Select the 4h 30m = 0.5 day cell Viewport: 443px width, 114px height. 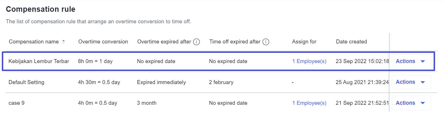99,82
